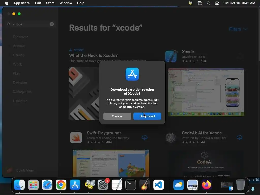Open Firefox from the Dock
260x195 pixels.
pos(206,185)
